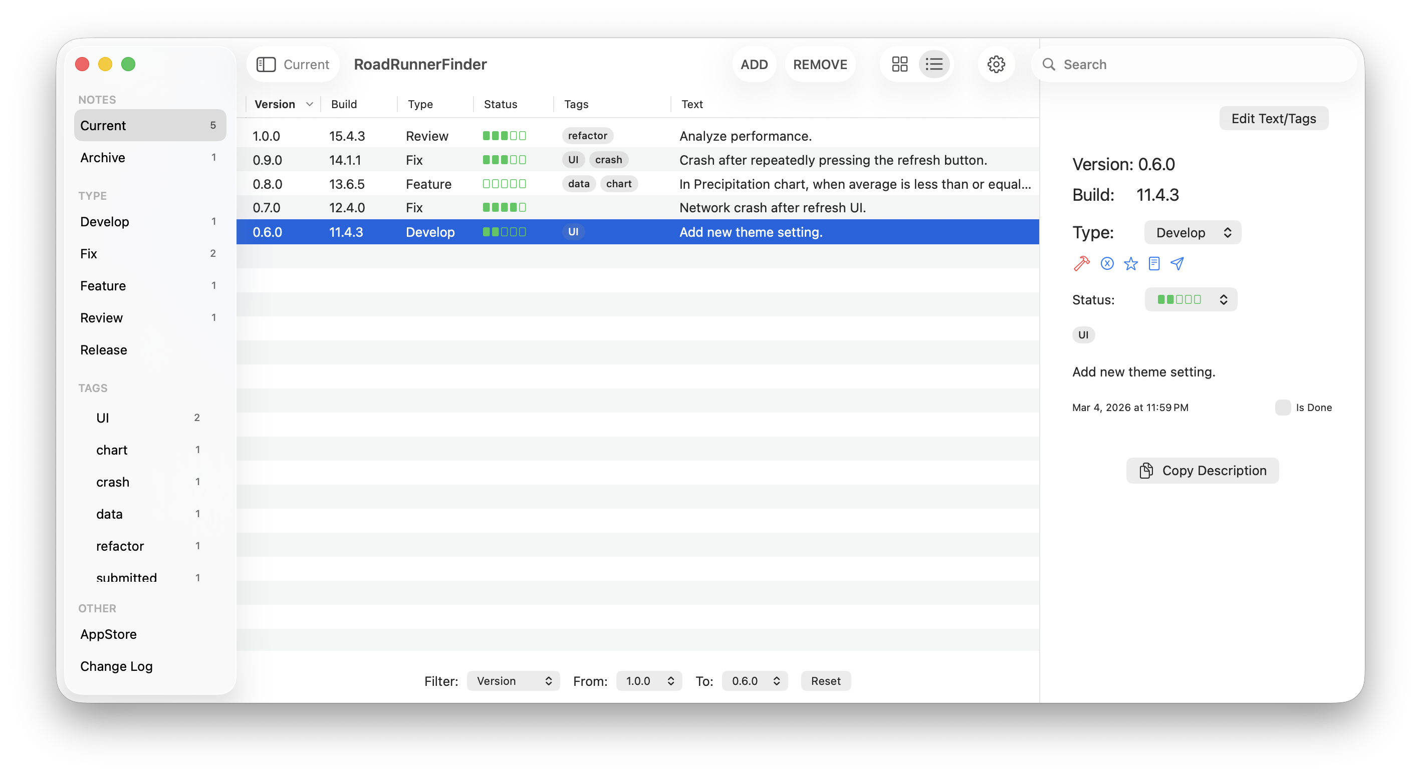Select Archive in the Notes sidebar

coord(103,158)
